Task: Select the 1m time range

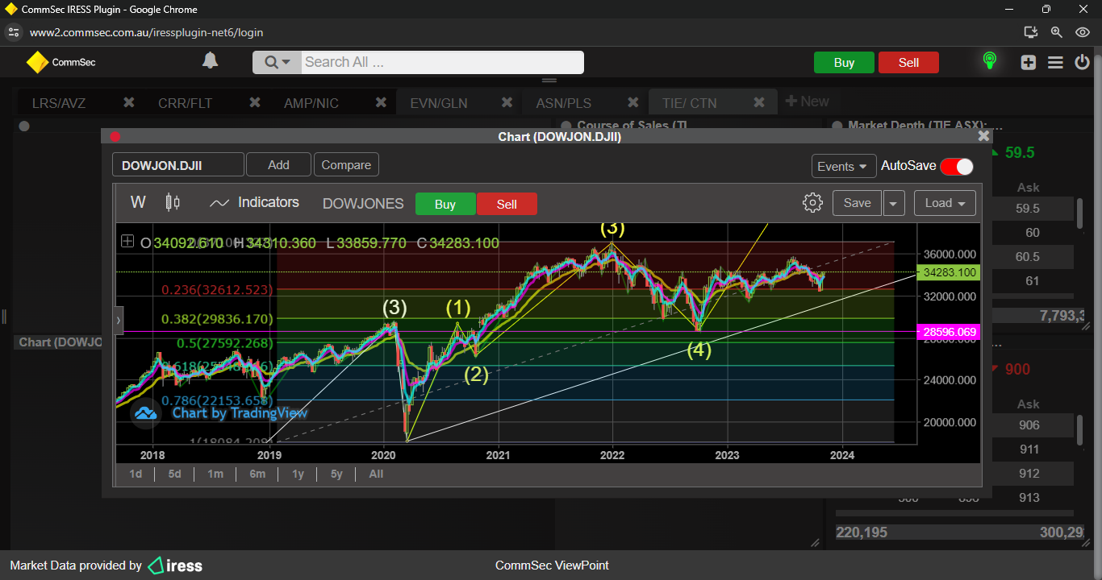Action: (215, 474)
